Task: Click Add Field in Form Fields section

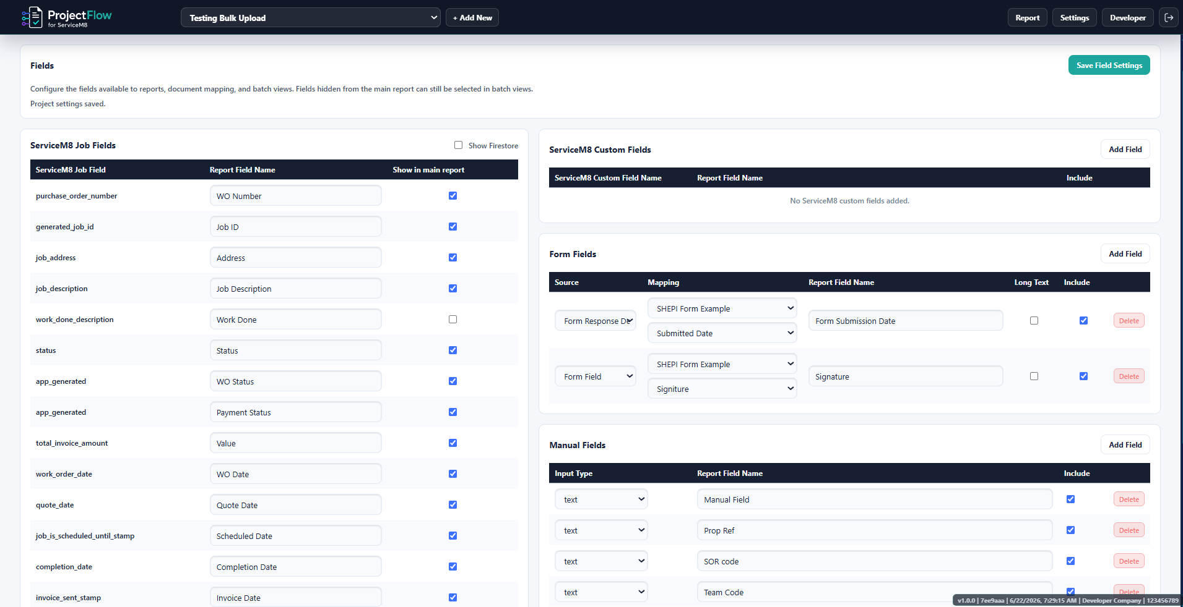Action: coord(1125,254)
